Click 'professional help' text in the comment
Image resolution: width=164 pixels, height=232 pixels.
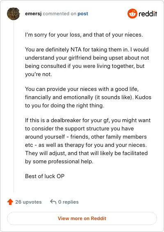click(x=71, y=161)
